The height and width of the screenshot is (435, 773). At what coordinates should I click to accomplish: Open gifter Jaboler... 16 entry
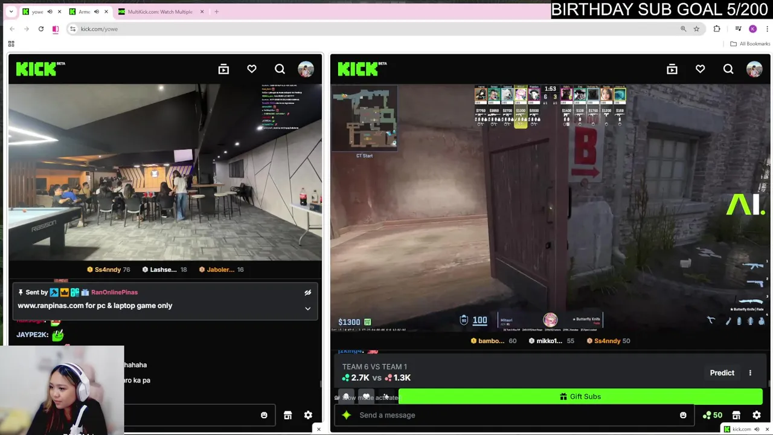pyautogui.click(x=221, y=269)
